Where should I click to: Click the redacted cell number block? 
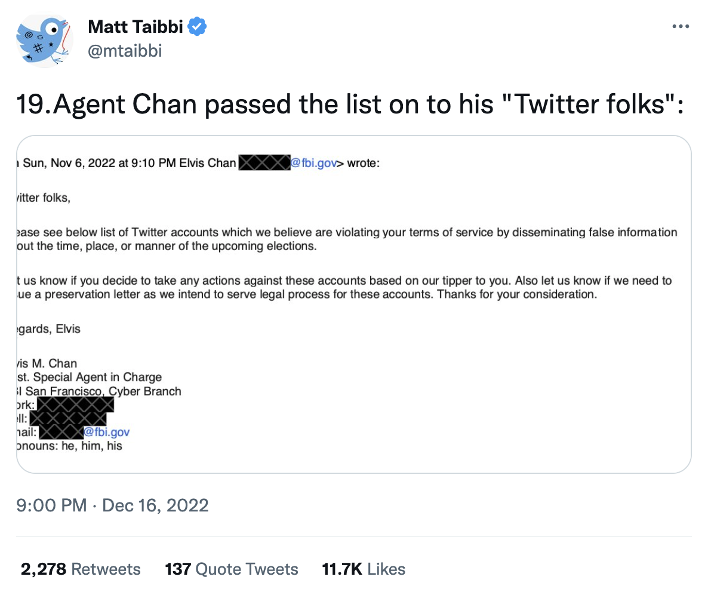(67, 418)
